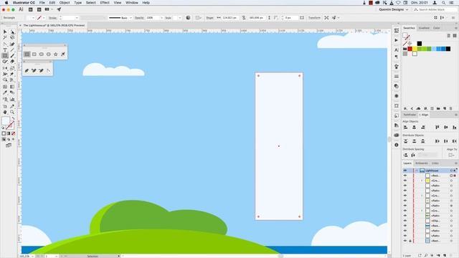Viewport: 459px width, 258px height.
Task: Collapse the Lighthouse layer disclosure triangle
Action: tap(417, 171)
